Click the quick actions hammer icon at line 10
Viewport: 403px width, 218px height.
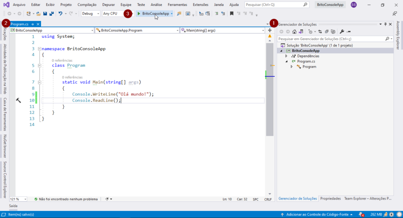coord(18,100)
